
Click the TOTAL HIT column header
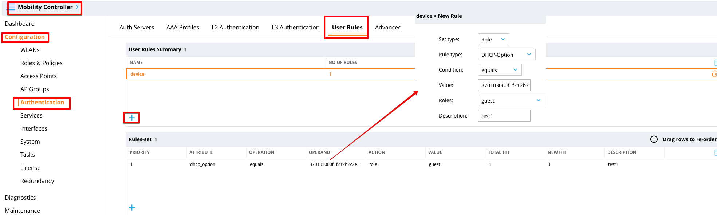[499, 152]
